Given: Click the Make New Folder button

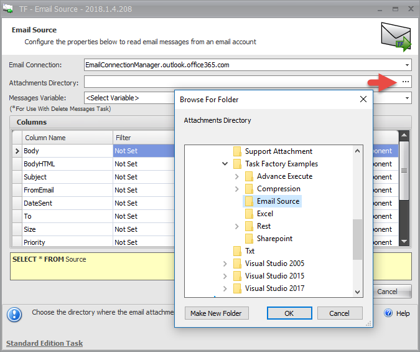Looking at the screenshot, I should [x=217, y=313].
